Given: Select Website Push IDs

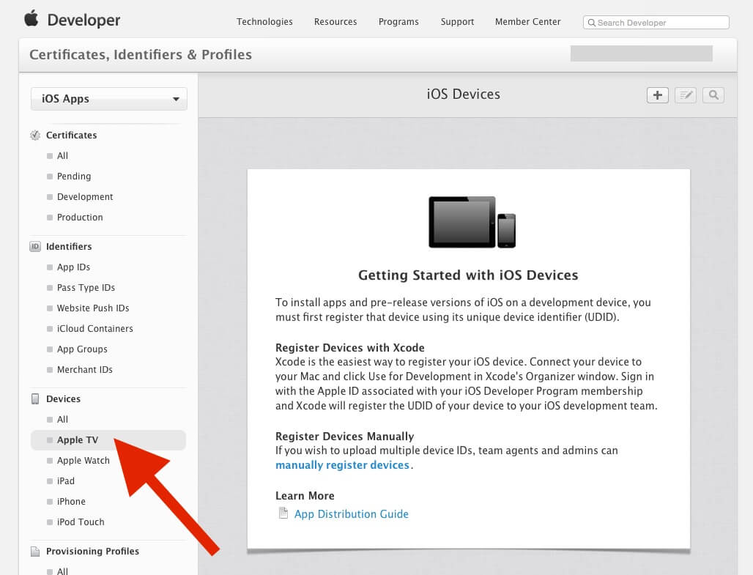Looking at the screenshot, I should 93,308.
